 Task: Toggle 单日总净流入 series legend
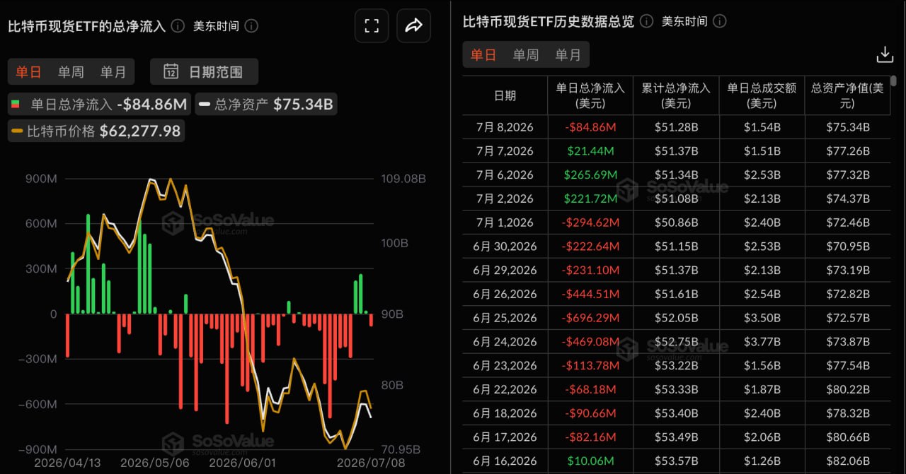[98, 105]
